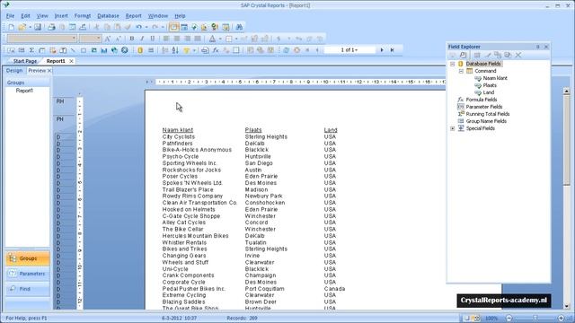Viewport: 575px width, 323px height.
Task: Go to next page arrow
Action: pos(382,50)
